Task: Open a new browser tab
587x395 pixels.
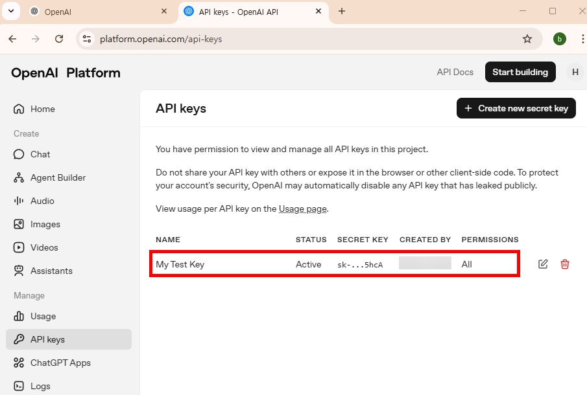Action: pyautogui.click(x=341, y=11)
